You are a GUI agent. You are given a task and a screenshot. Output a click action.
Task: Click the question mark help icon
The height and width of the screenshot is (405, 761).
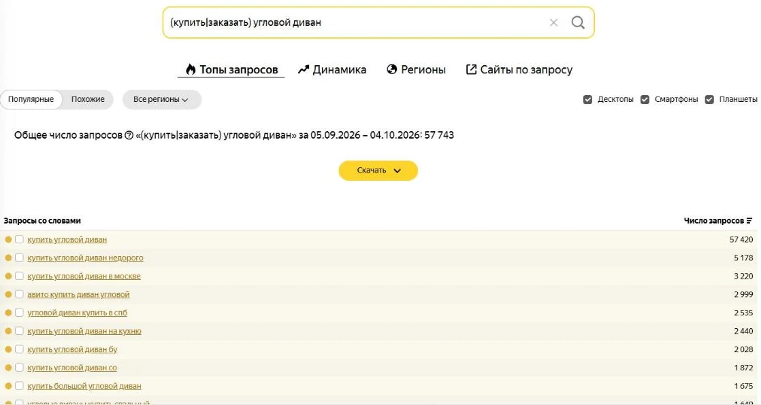click(x=129, y=135)
